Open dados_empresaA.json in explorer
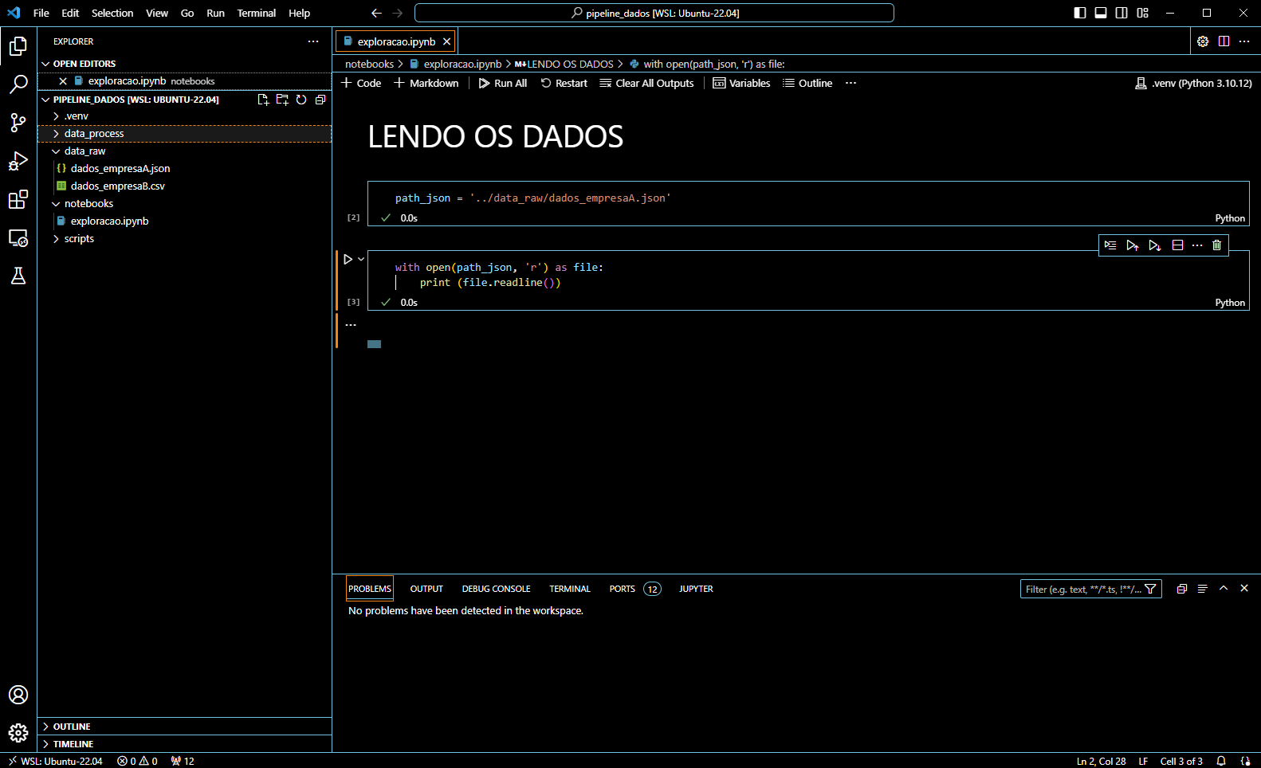The height and width of the screenshot is (768, 1261). pos(184,169)
